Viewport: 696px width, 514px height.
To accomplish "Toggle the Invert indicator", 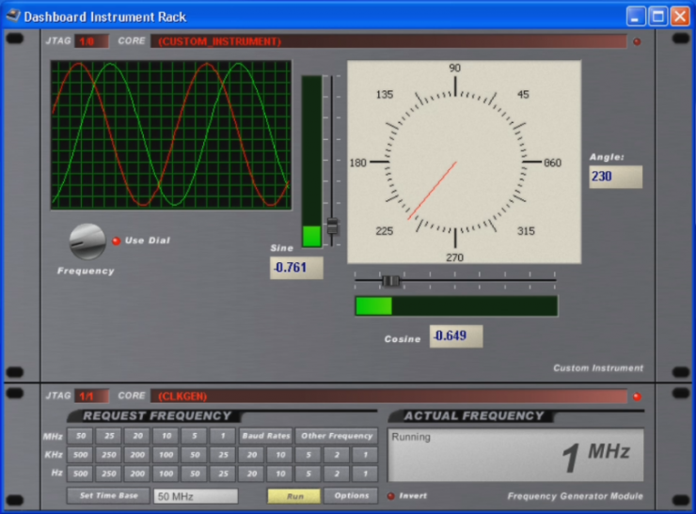I will click(391, 496).
